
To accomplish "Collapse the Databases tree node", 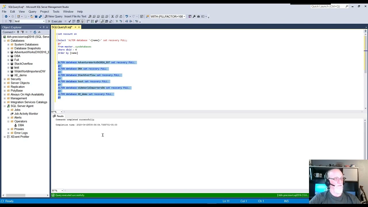I will click(5, 41).
